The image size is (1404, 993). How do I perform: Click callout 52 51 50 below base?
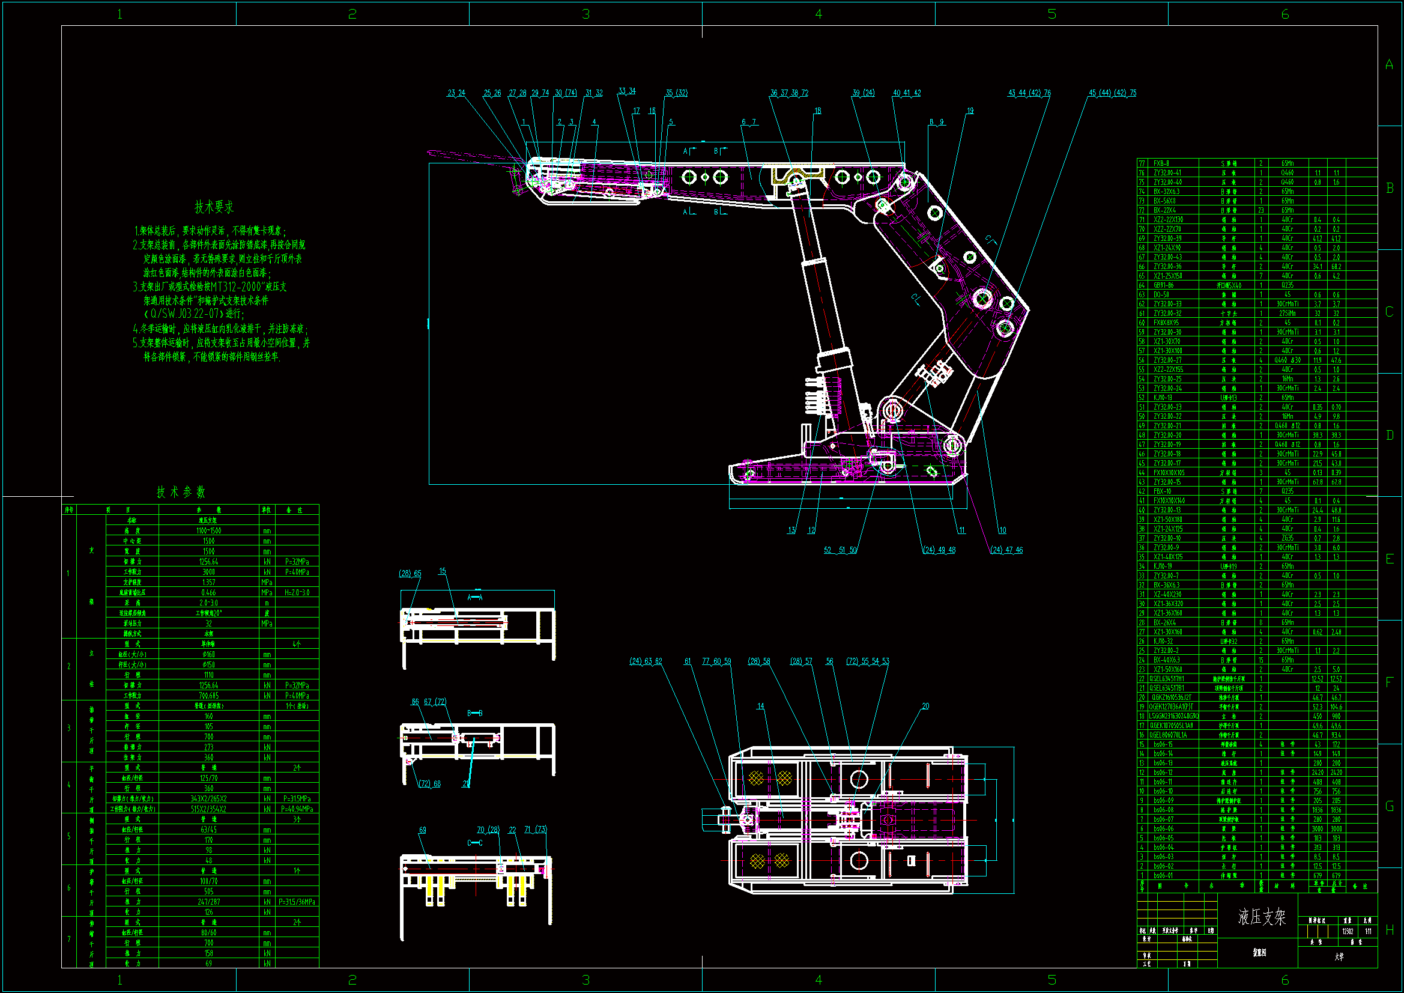[840, 550]
